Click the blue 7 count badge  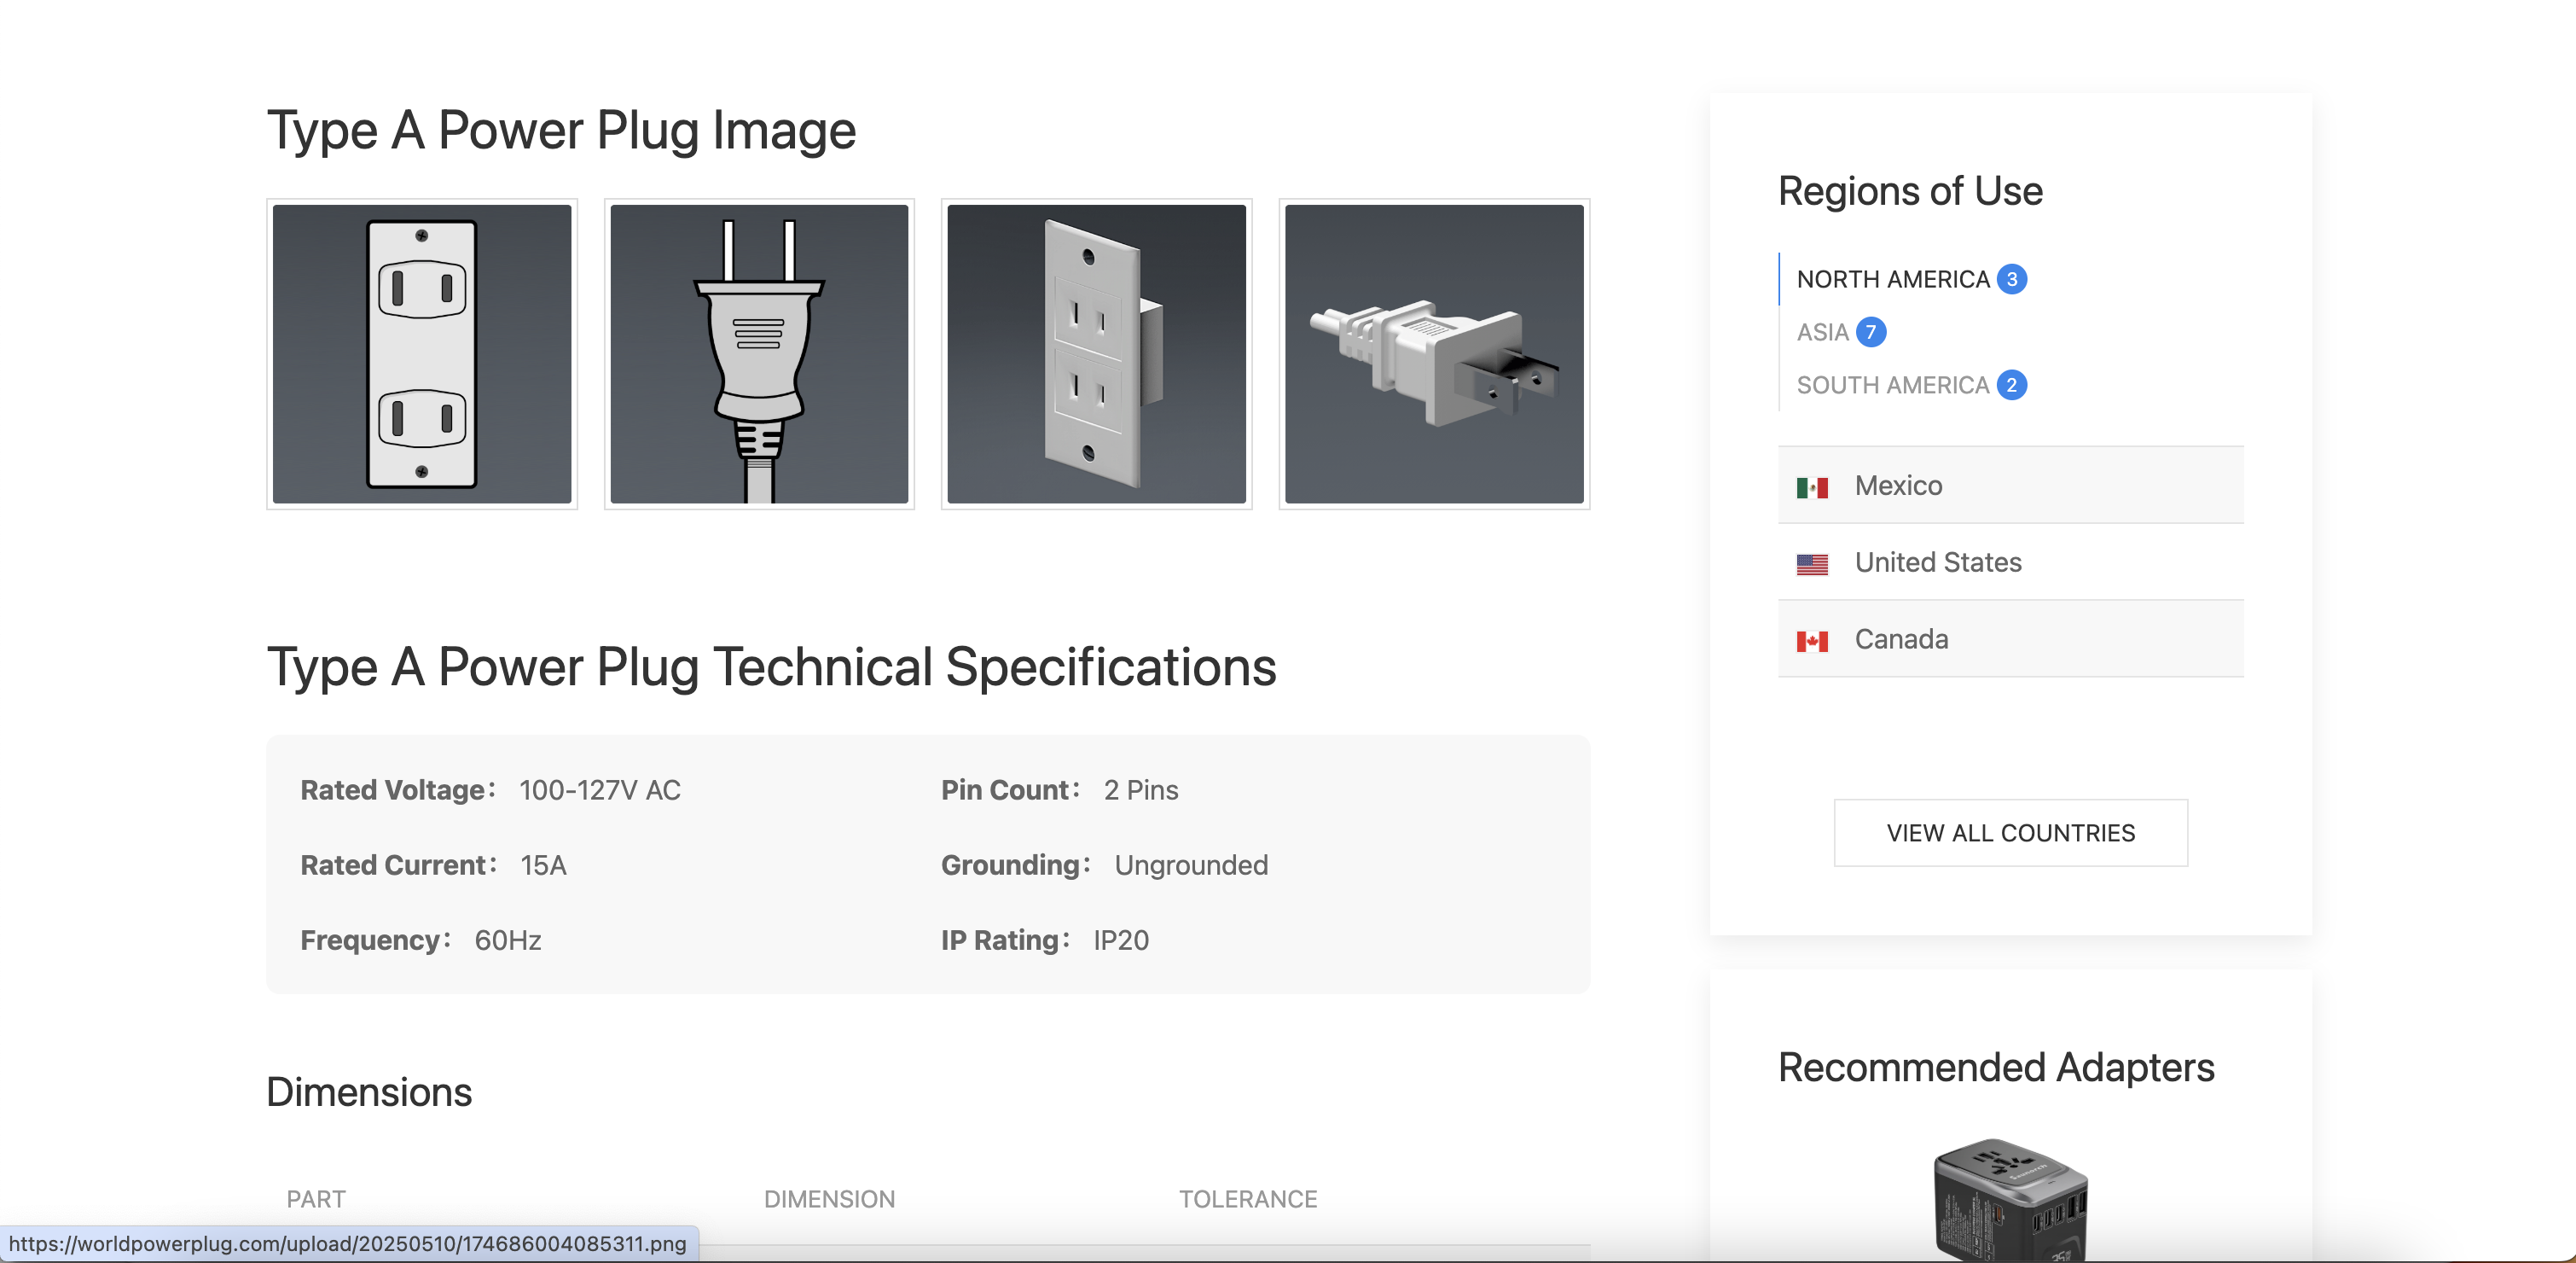[x=1871, y=332]
